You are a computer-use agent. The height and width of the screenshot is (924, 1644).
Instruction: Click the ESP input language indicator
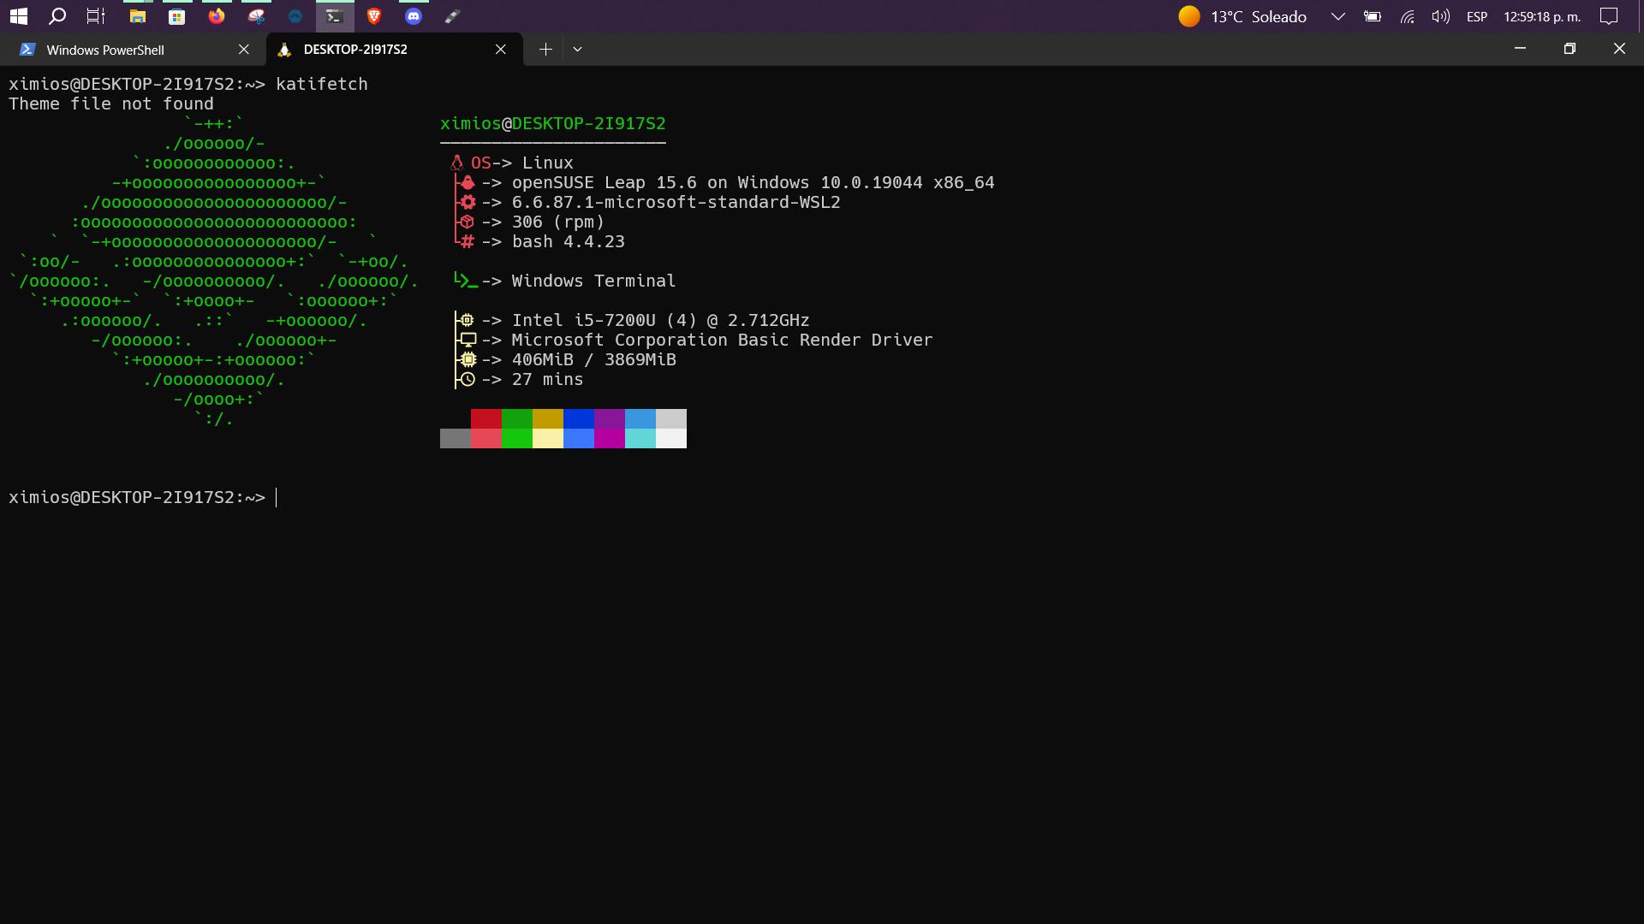click(x=1476, y=16)
